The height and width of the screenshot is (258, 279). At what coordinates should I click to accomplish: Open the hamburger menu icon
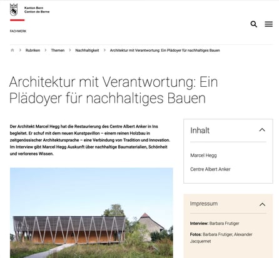point(268,24)
